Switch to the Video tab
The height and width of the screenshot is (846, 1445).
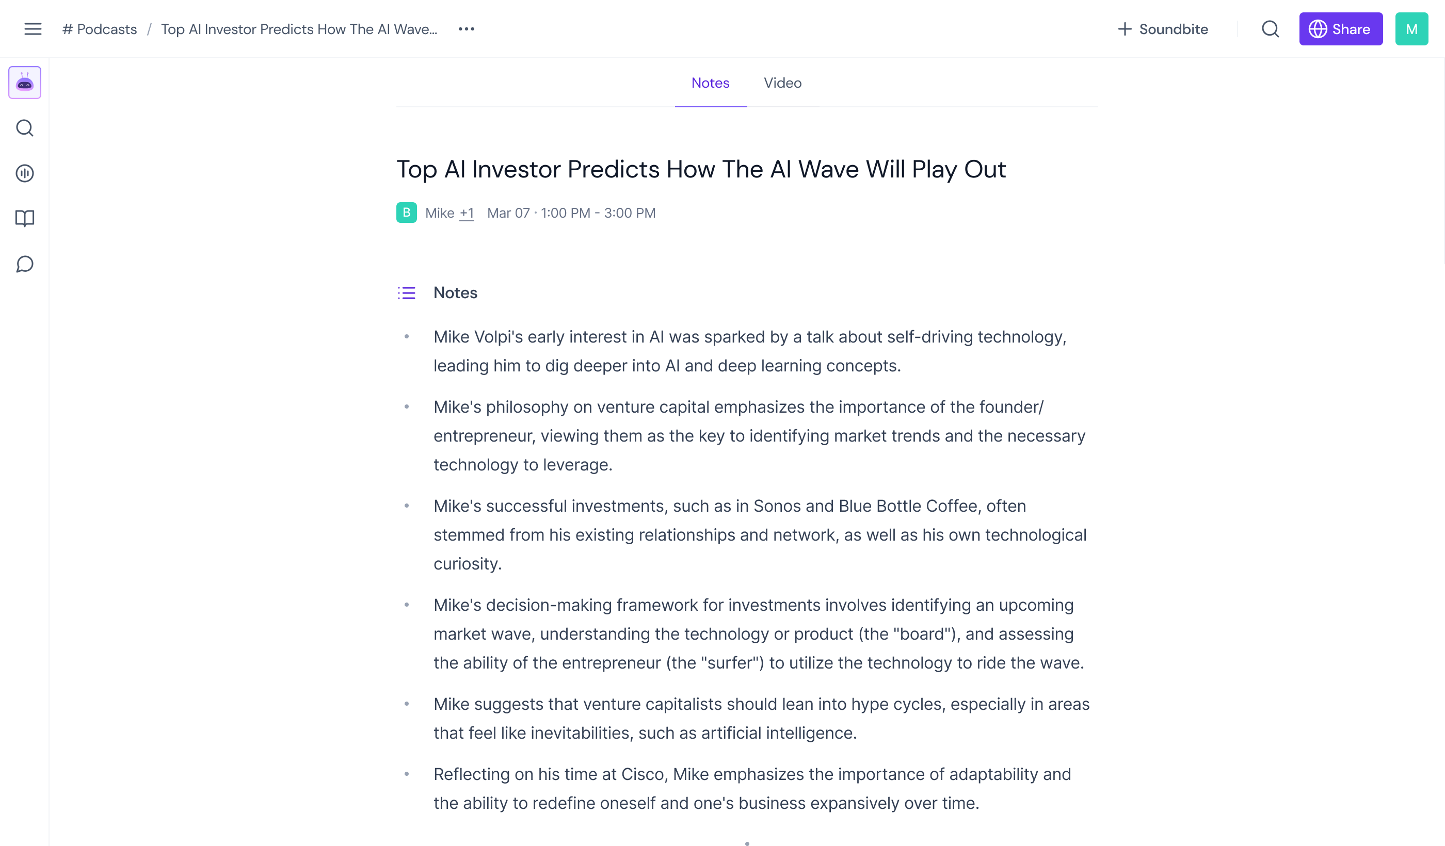(x=782, y=83)
